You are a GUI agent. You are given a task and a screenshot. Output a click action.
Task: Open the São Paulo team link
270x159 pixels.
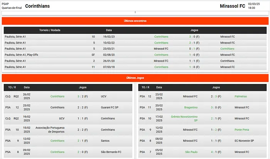pyautogui.click(x=191, y=152)
